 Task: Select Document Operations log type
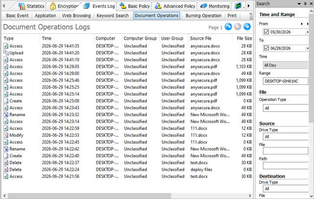pyautogui.click(x=157, y=16)
